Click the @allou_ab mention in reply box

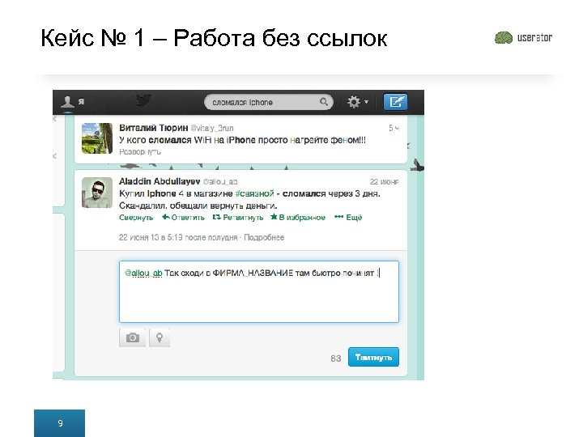pos(143,274)
